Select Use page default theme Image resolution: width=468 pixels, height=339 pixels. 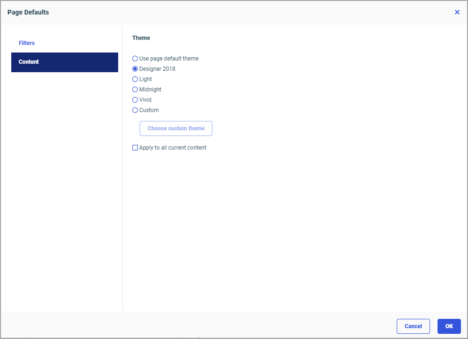pyautogui.click(x=135, y=58)
